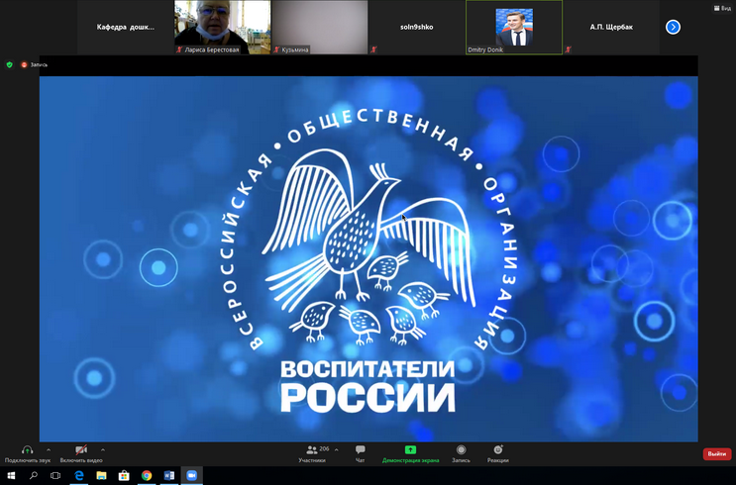Open the Участники participants panel
The image size is (736, 485).
pos(312,454)
